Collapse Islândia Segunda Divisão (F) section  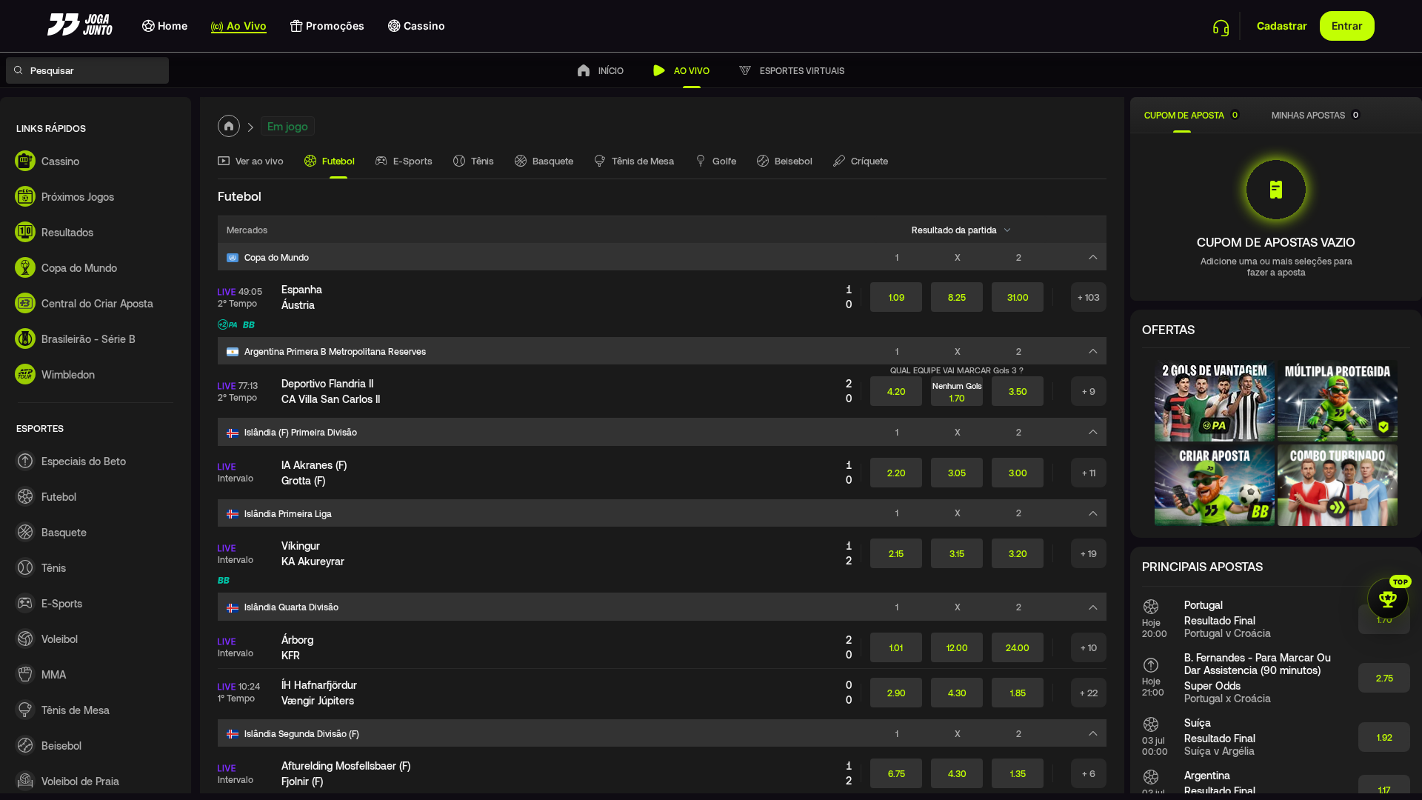click(x=1093, y=733)
